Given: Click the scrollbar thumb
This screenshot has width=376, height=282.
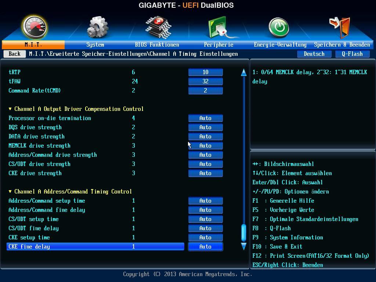Looking at the screenshot, I should pos(244,232).
